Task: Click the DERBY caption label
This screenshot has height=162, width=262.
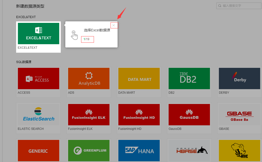Action: [x=224, y=92]
